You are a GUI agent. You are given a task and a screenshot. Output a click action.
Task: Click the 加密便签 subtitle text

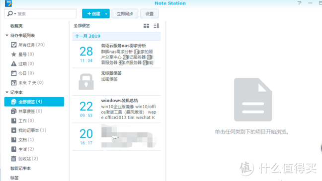pyautogui.click(x=109, y=79)
